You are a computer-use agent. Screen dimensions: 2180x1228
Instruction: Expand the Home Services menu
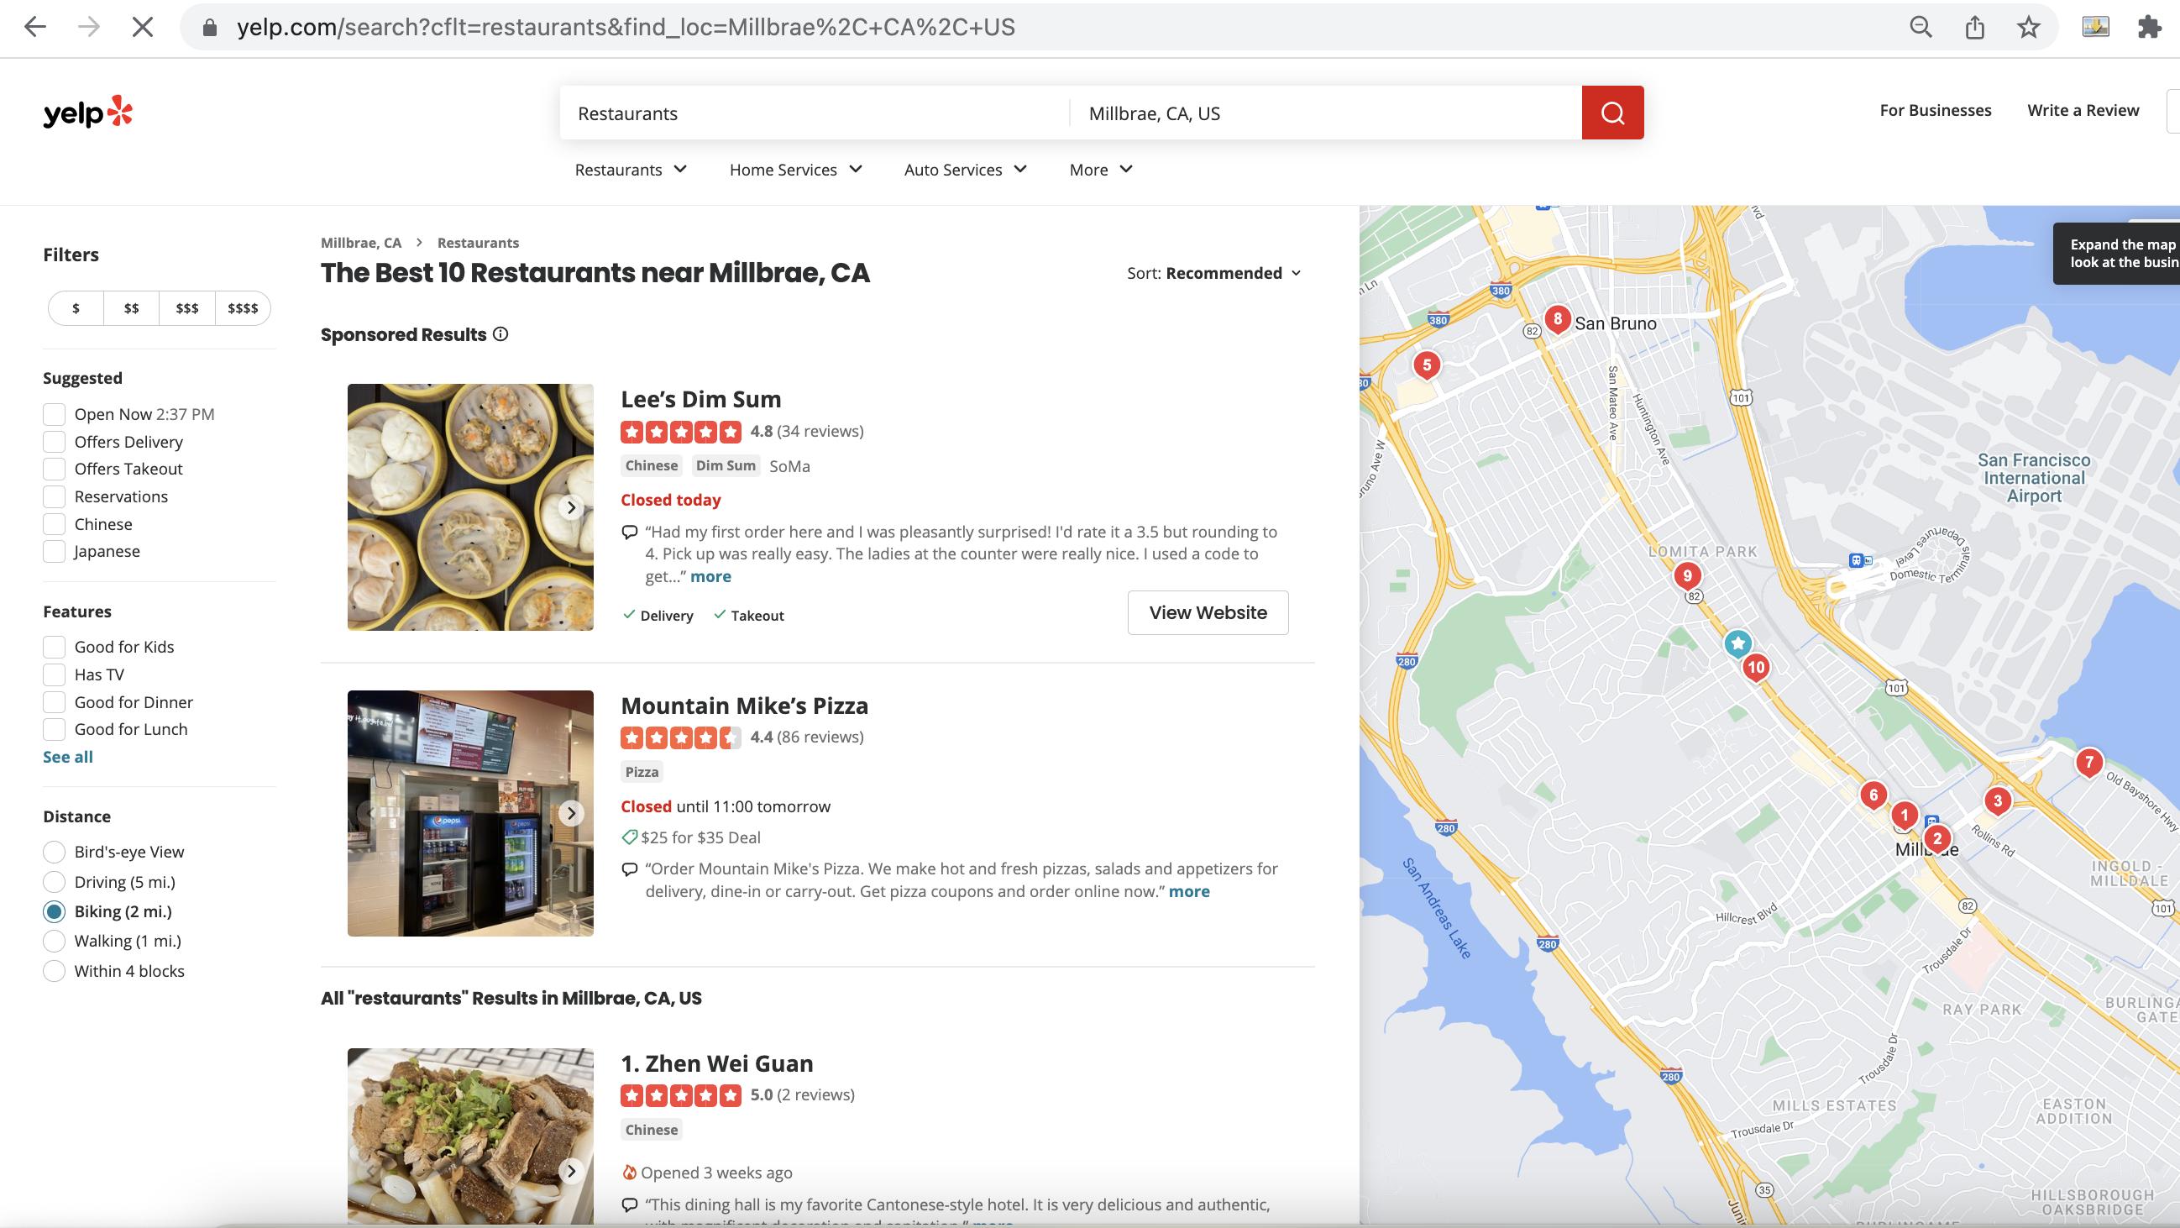(795, 171)
